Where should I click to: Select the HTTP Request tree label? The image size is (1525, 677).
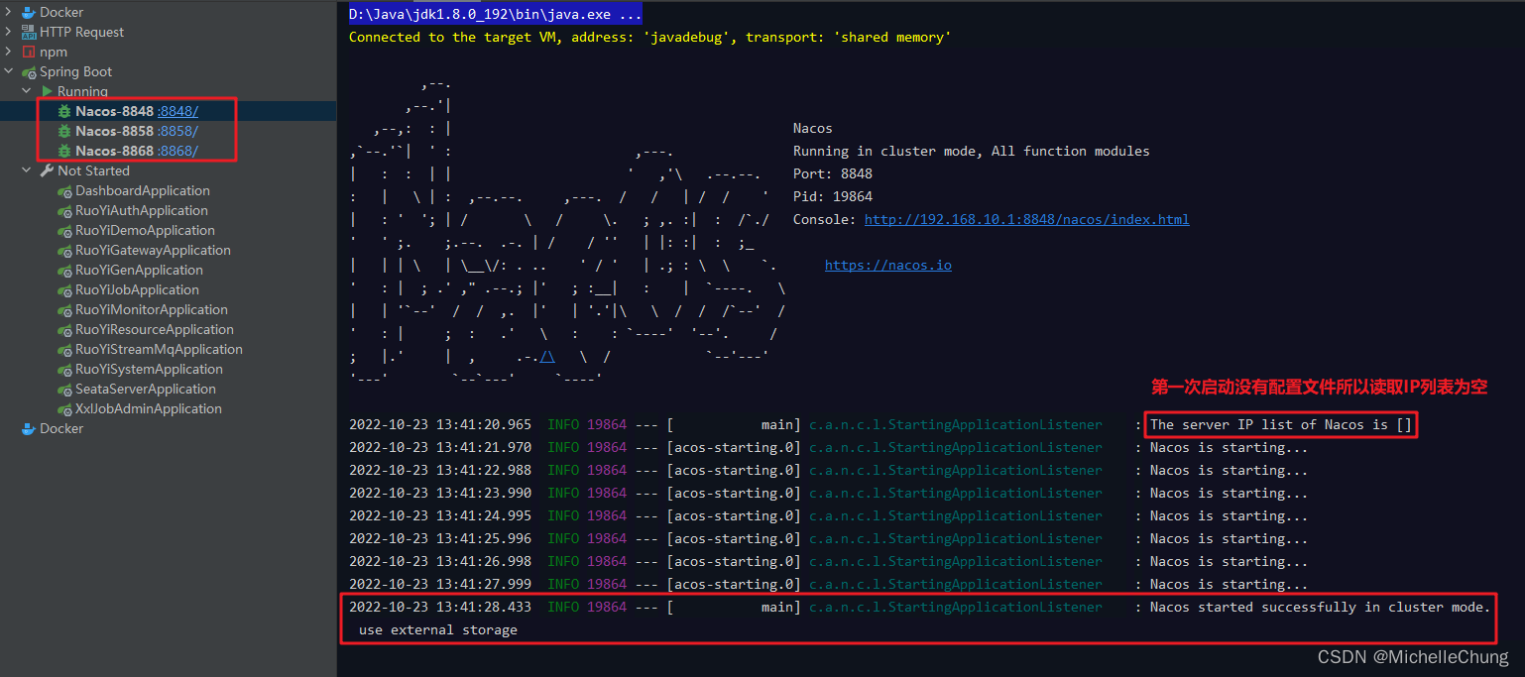[x=81, y=32]
